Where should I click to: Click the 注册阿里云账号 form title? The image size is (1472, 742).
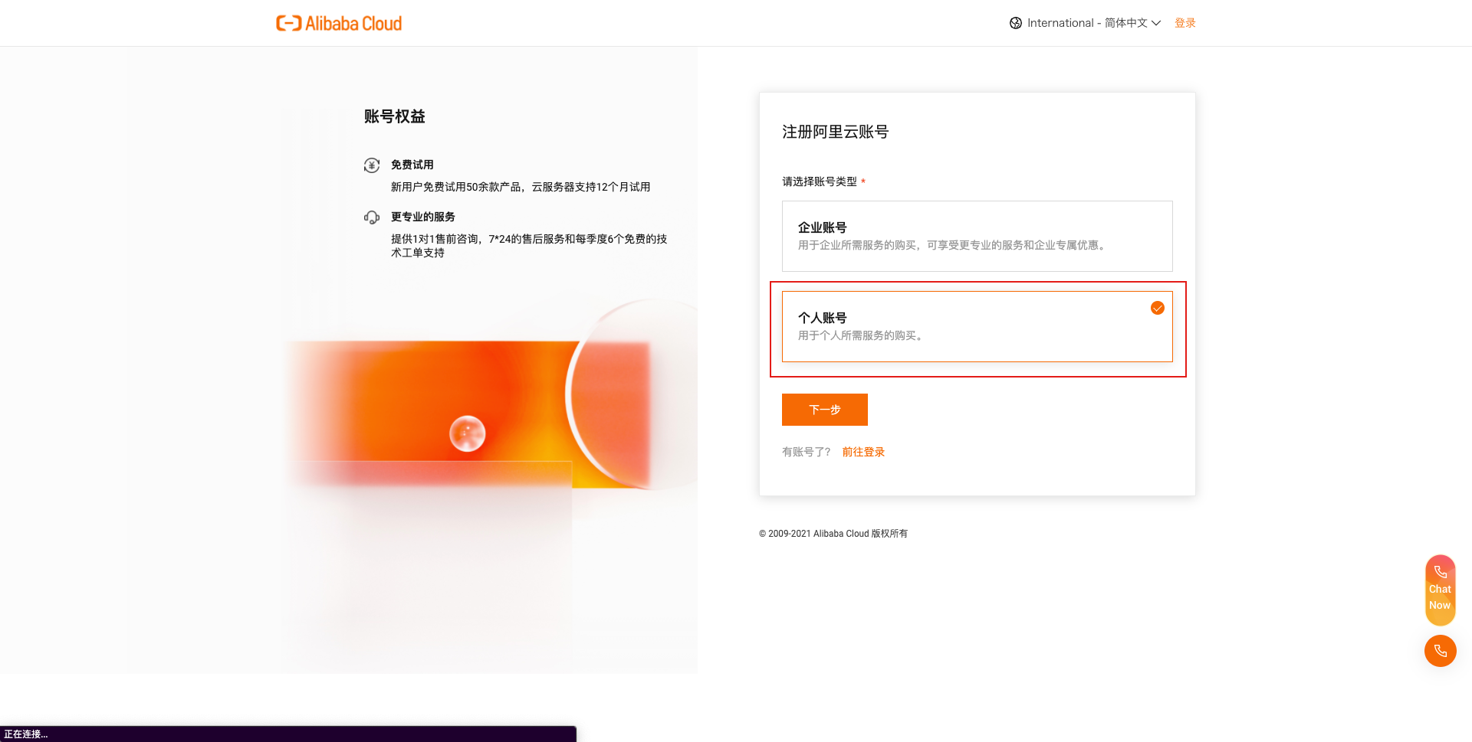click(835, 132)
